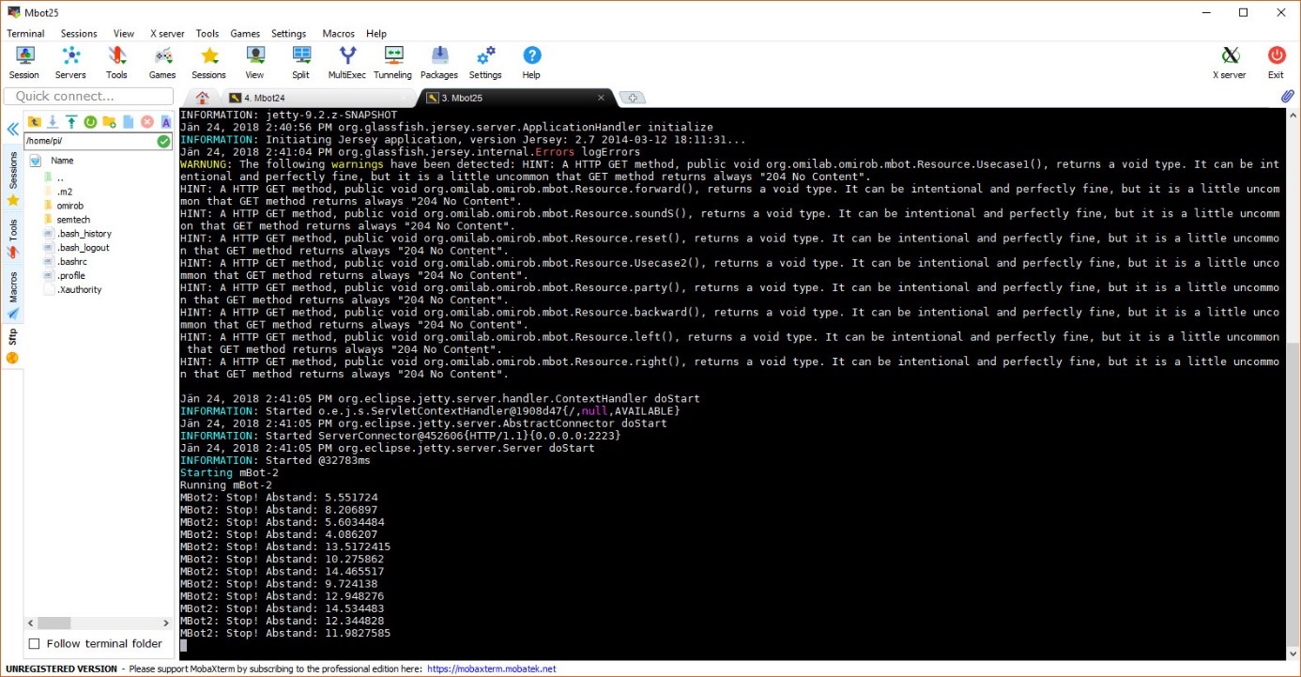1301x677 pixels.
Task: Select the .bash_history file
Action: (x=84, y=234)
